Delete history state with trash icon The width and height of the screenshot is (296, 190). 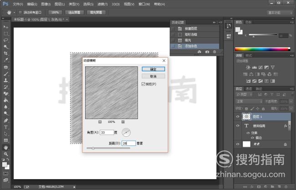pos(214,52)
